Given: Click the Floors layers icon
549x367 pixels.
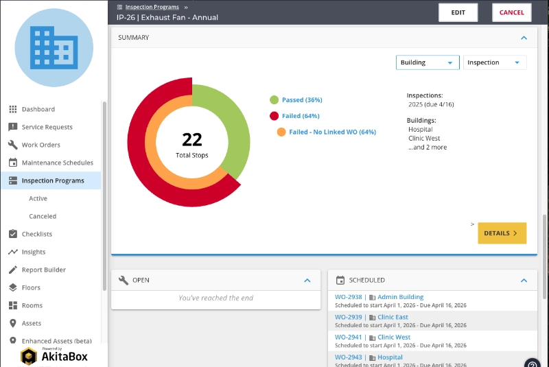Looking at the screenshot, I should [13, 287].
